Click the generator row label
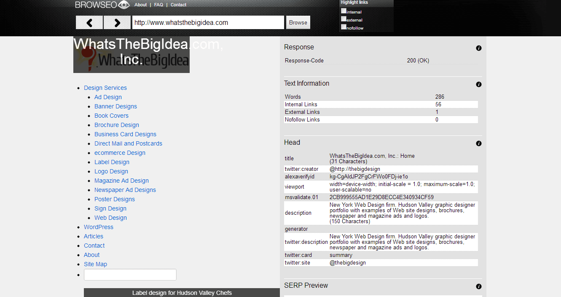 [296, 229]
